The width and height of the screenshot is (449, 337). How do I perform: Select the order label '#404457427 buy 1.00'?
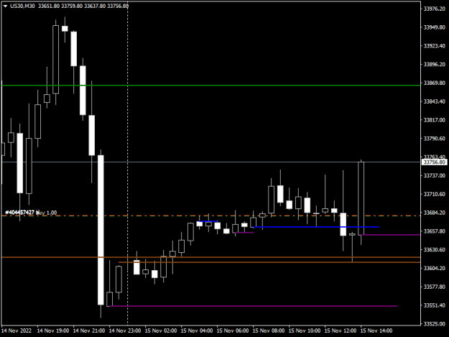[31, 213]
